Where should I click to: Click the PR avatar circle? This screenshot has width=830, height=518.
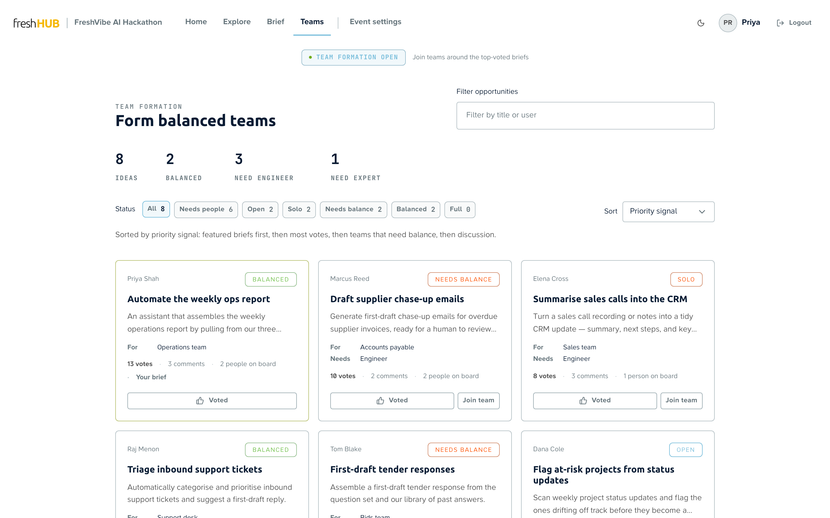727,23
